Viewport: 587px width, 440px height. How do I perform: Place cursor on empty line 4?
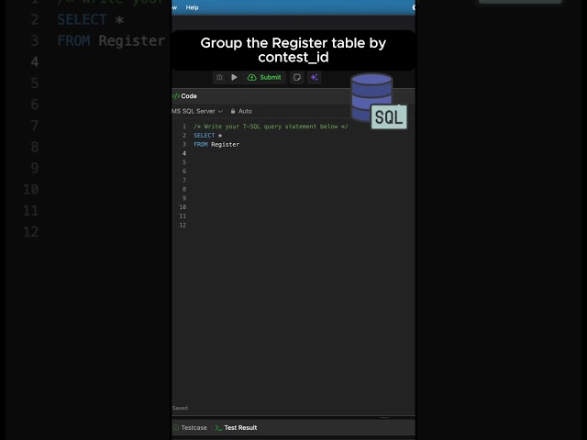click(x=300, y=153)
